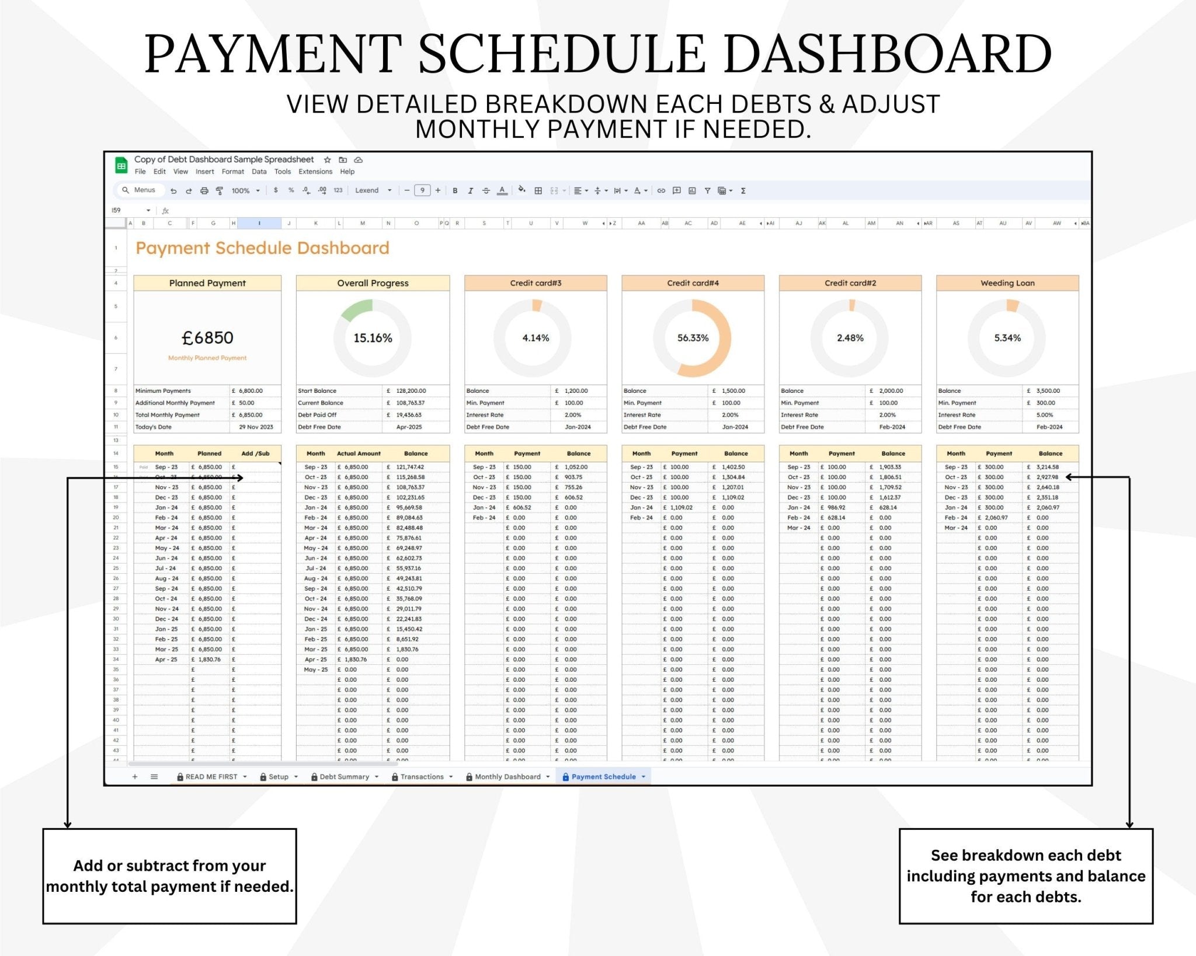Image resolution: width=1196 pixels, height=956 pixels.
Task: Toggle bold formatting
Action: [454, 191]
